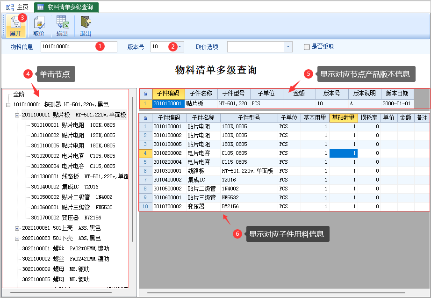Click the 2010100001 cell in the version info grid
The height and width of the screenshot is (298, 431).
pos(168,104)
